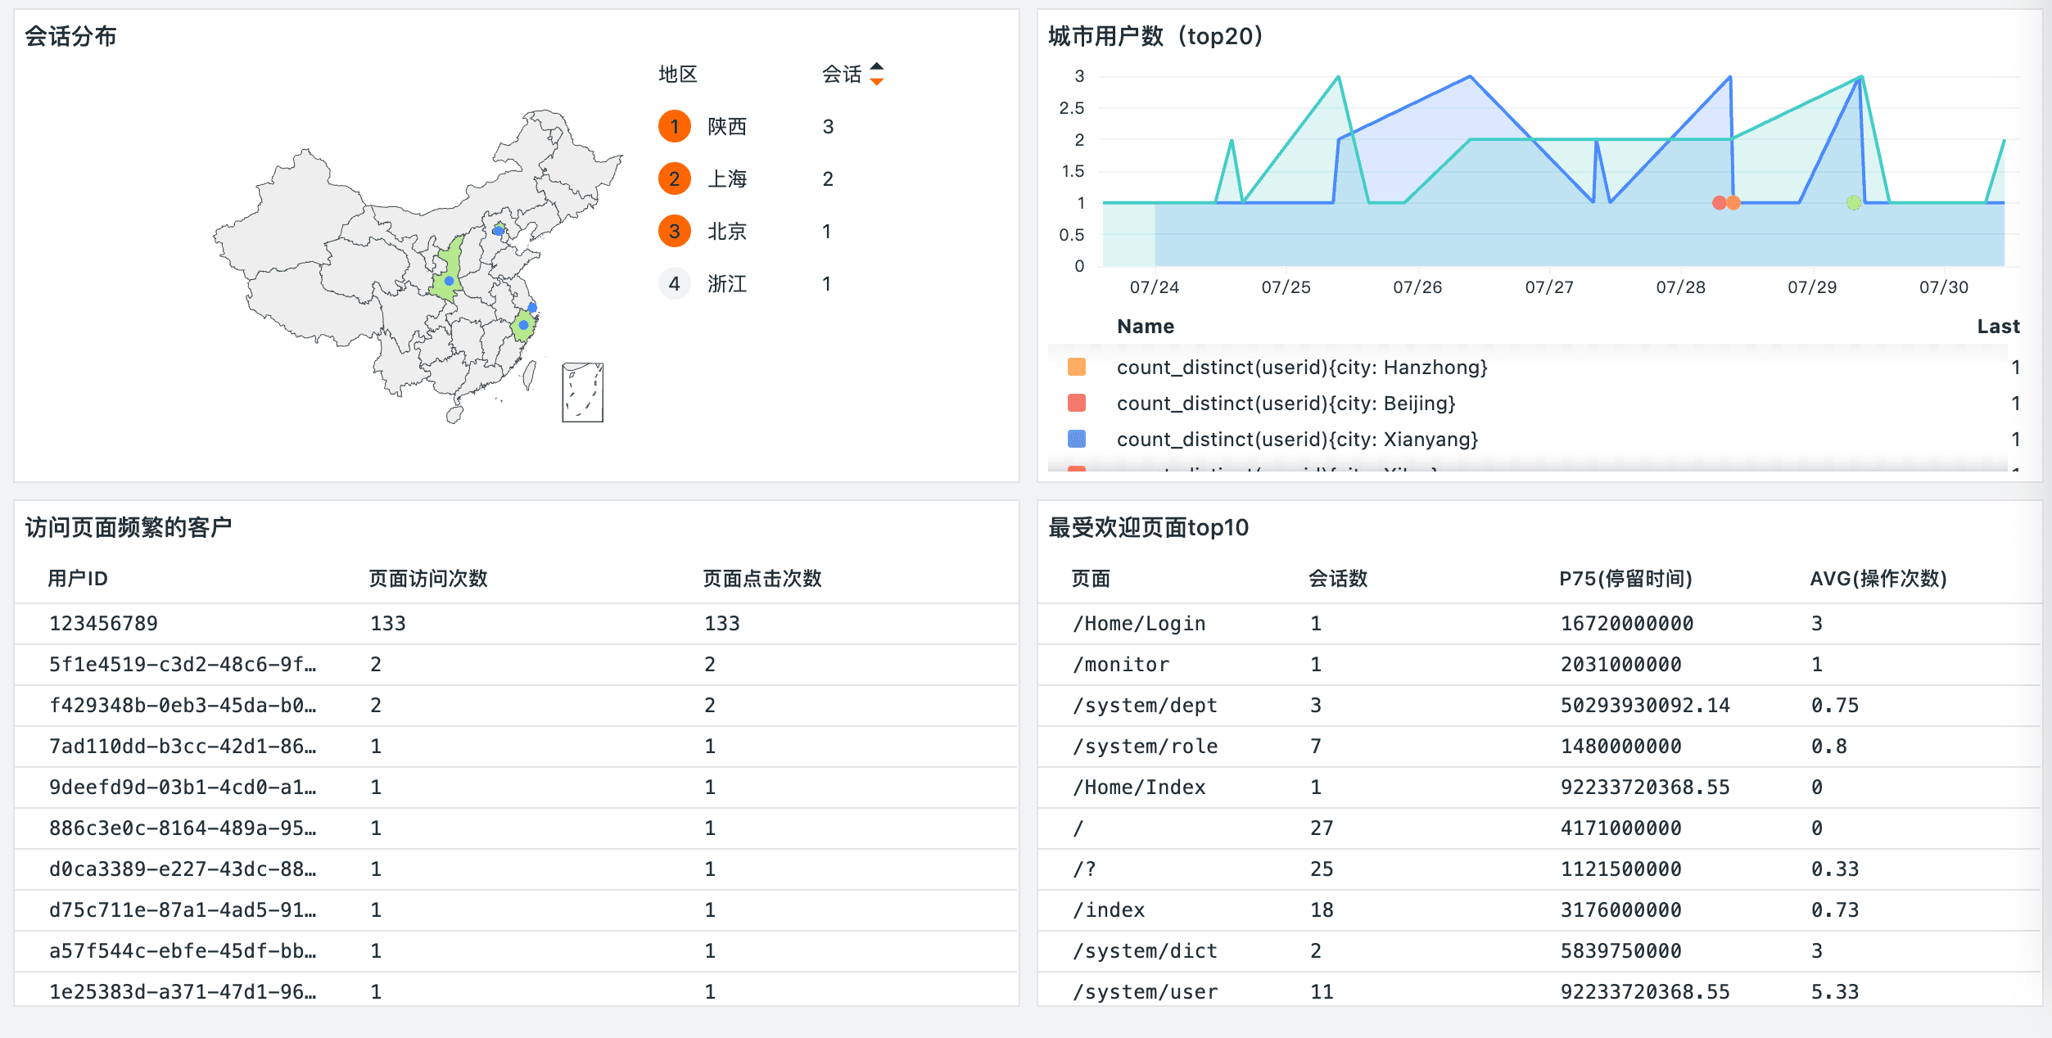The height and width of the screenshot is (1038, 2052).
Task: Click rank 3 badge for 北京
Action: (674, 231)
